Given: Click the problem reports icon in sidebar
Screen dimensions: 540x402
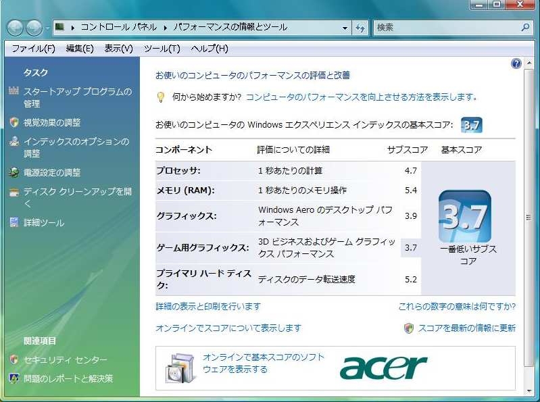Looking at the screenshot, I should pyautogui.click(x=14, y=378).
